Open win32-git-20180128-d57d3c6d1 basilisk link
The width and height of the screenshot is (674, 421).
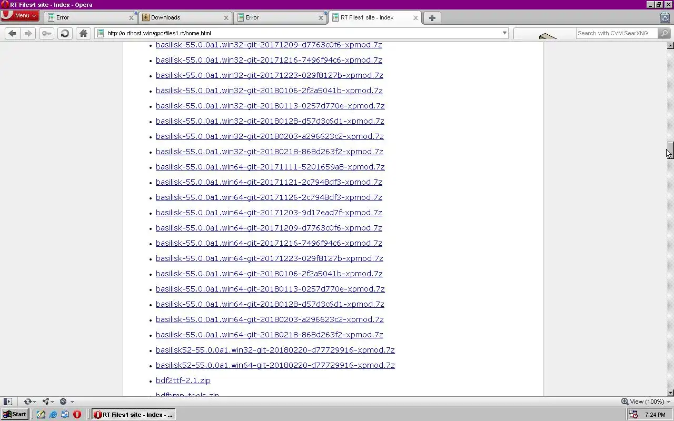tap(270, 121)
